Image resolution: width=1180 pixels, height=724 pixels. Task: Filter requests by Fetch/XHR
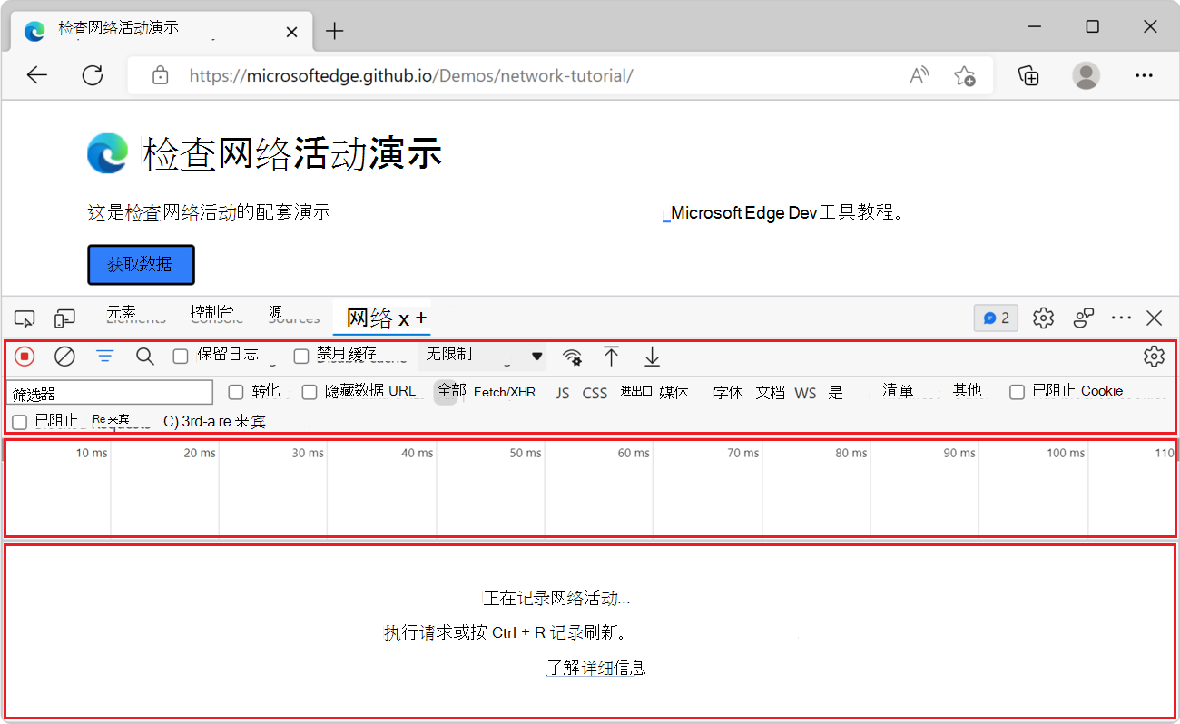(x=505, y=392)
